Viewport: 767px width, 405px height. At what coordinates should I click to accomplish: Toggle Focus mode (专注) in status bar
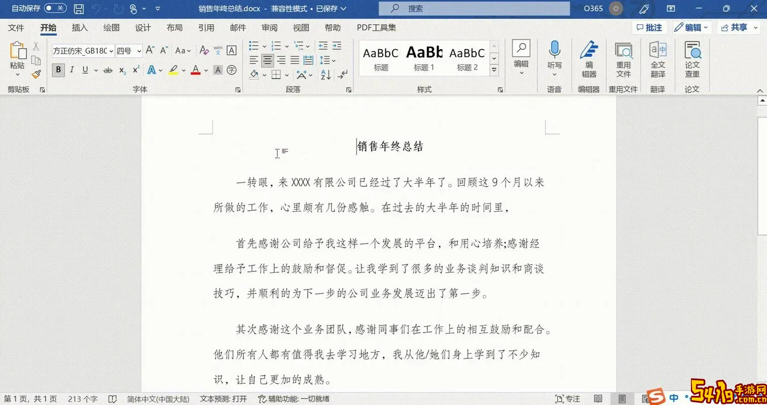coord(568,399)
